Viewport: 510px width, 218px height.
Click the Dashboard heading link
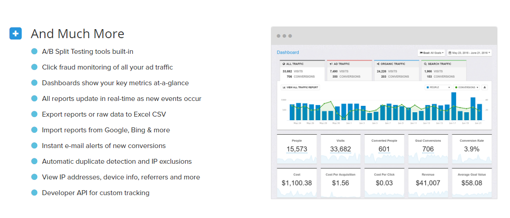coord(288,52)
